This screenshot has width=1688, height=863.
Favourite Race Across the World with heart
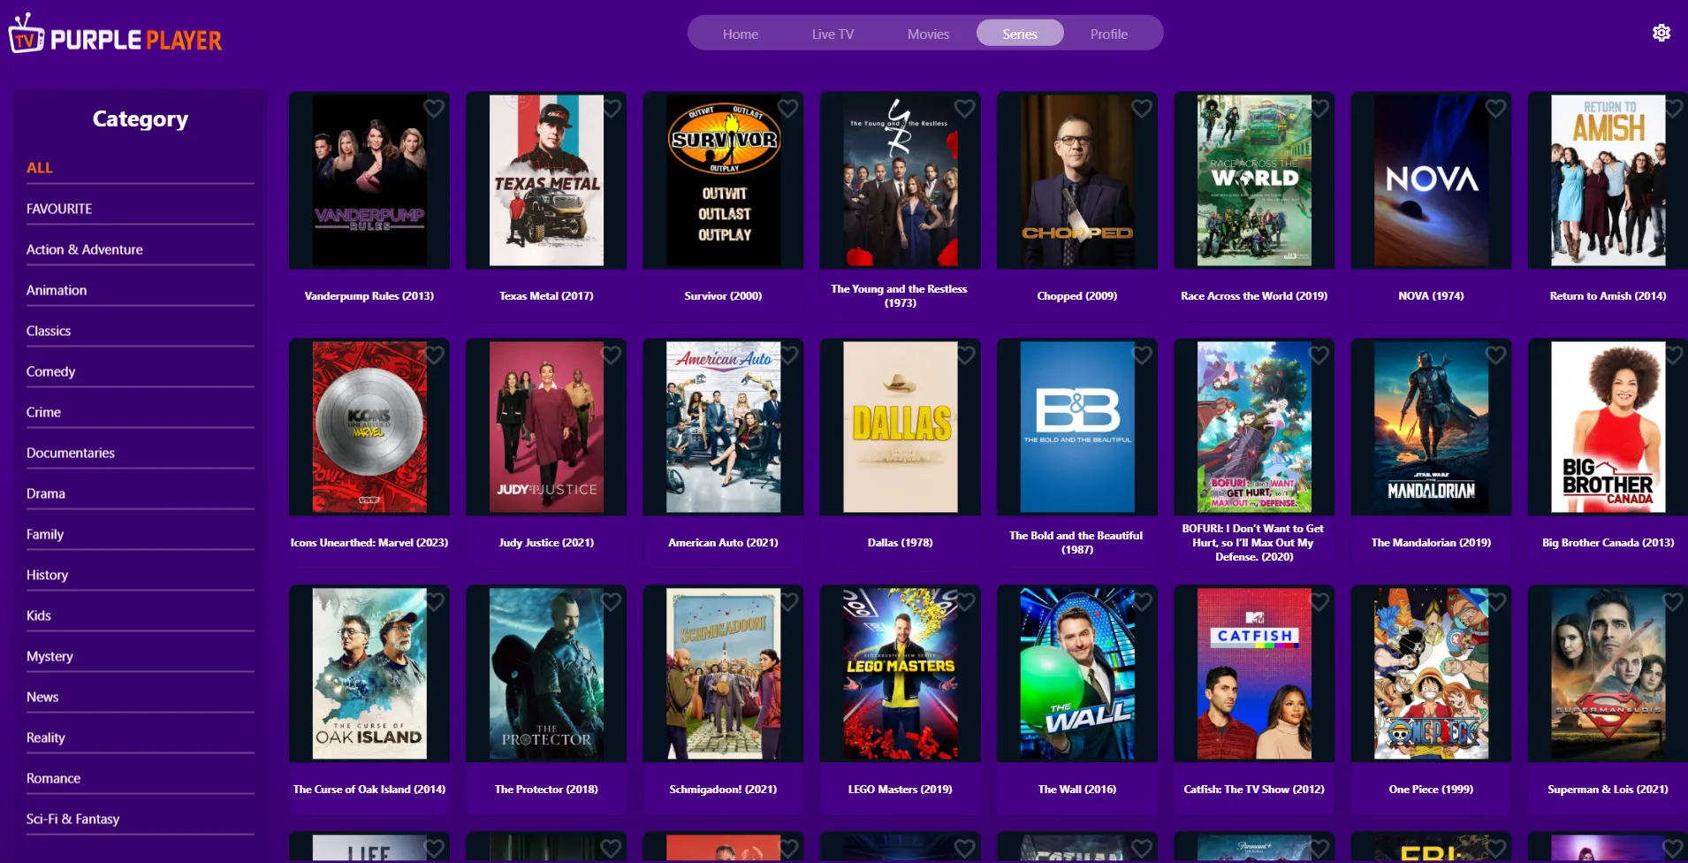(1319, 108)
